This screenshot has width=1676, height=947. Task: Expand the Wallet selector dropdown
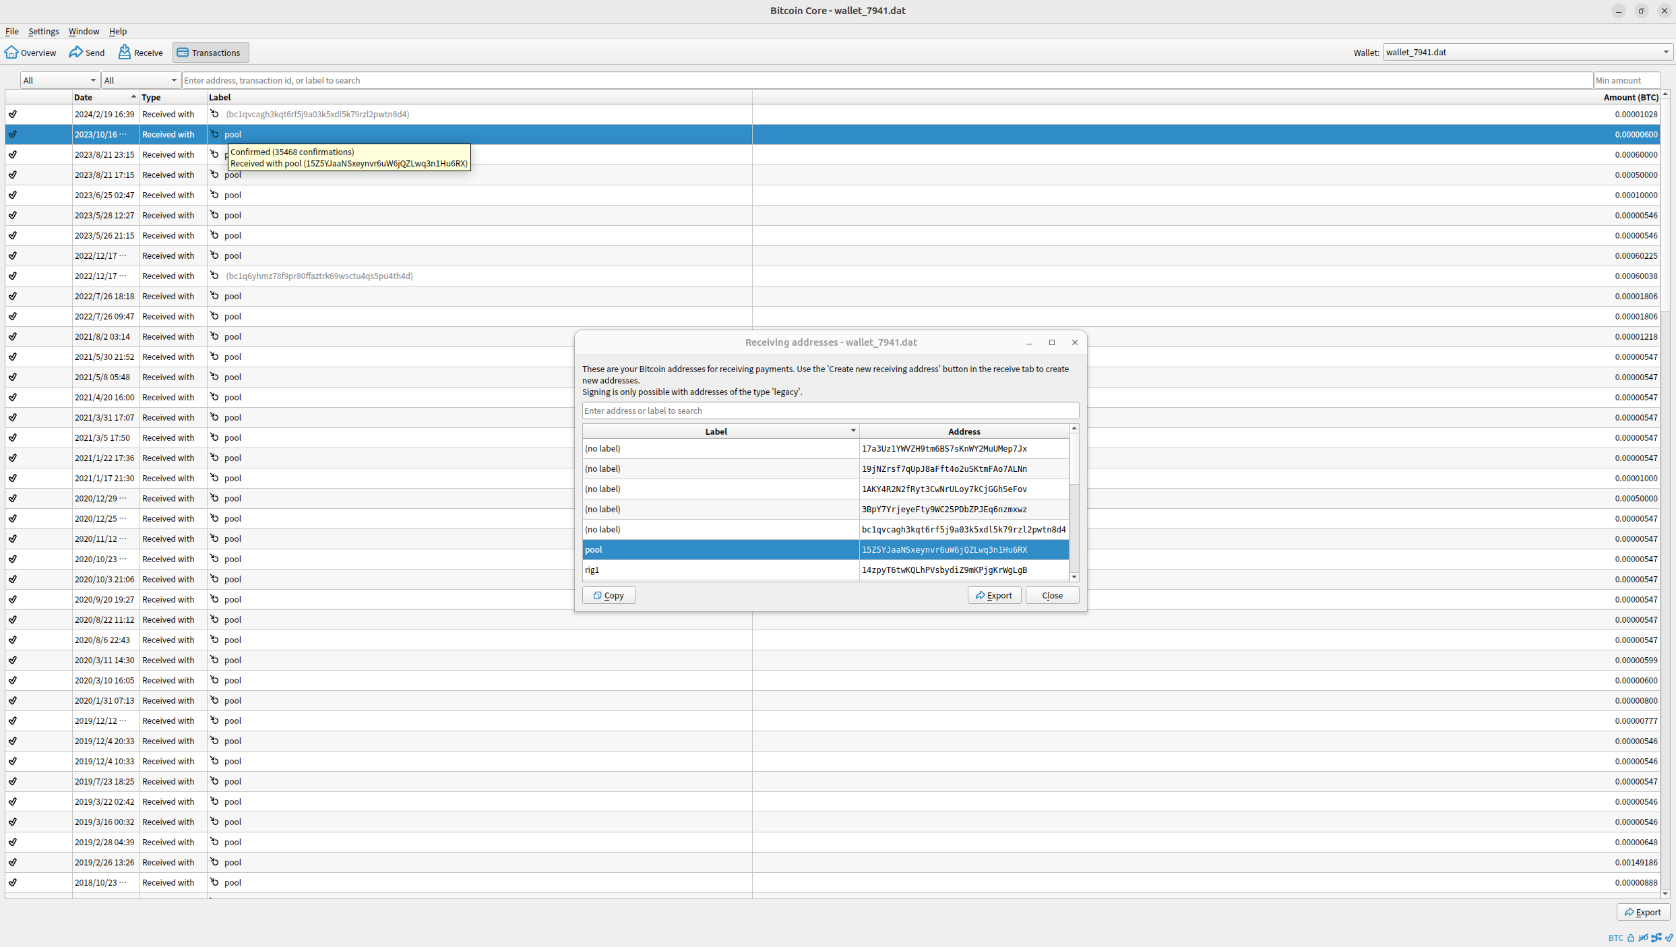(x=1527, y=52)
